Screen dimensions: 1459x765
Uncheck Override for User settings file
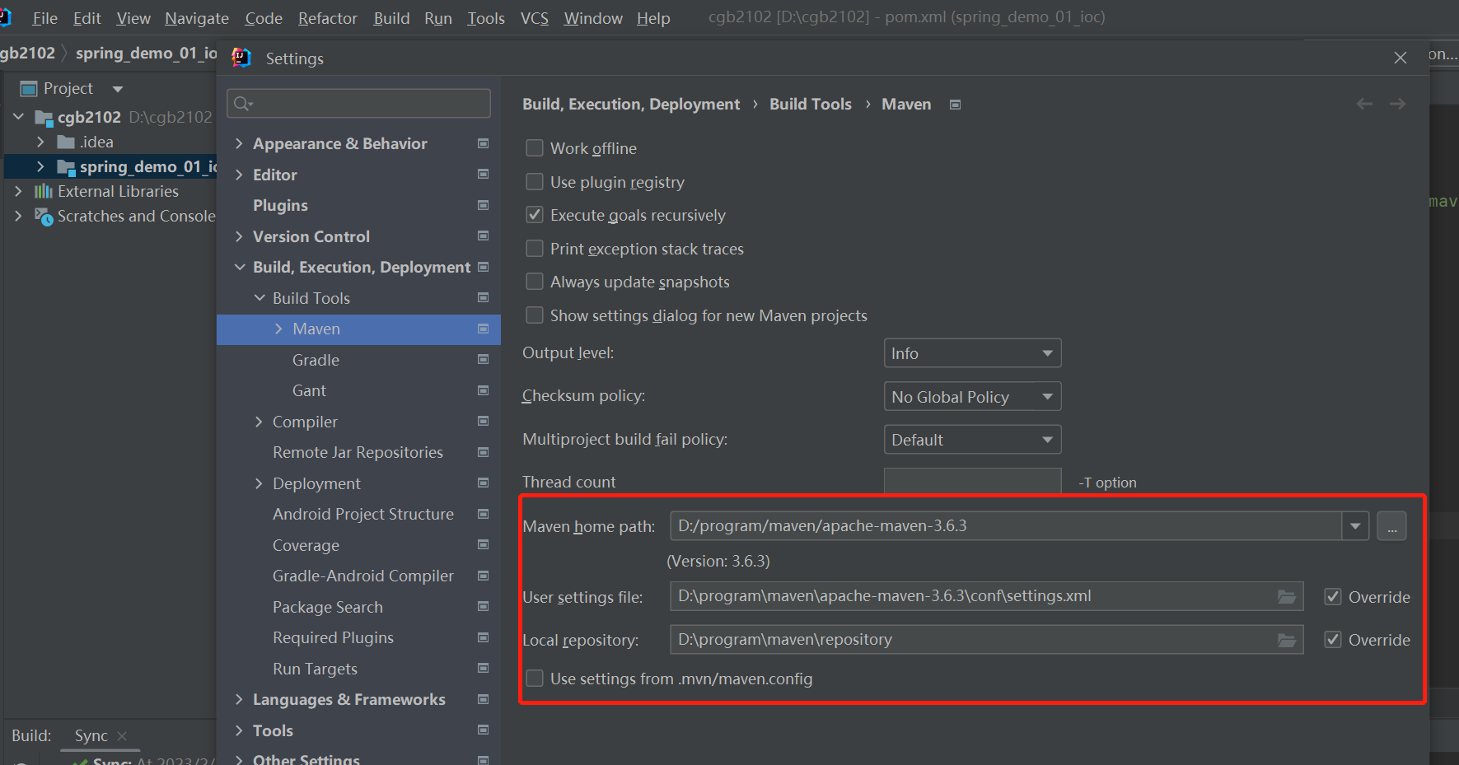[x=1332, y=597]
